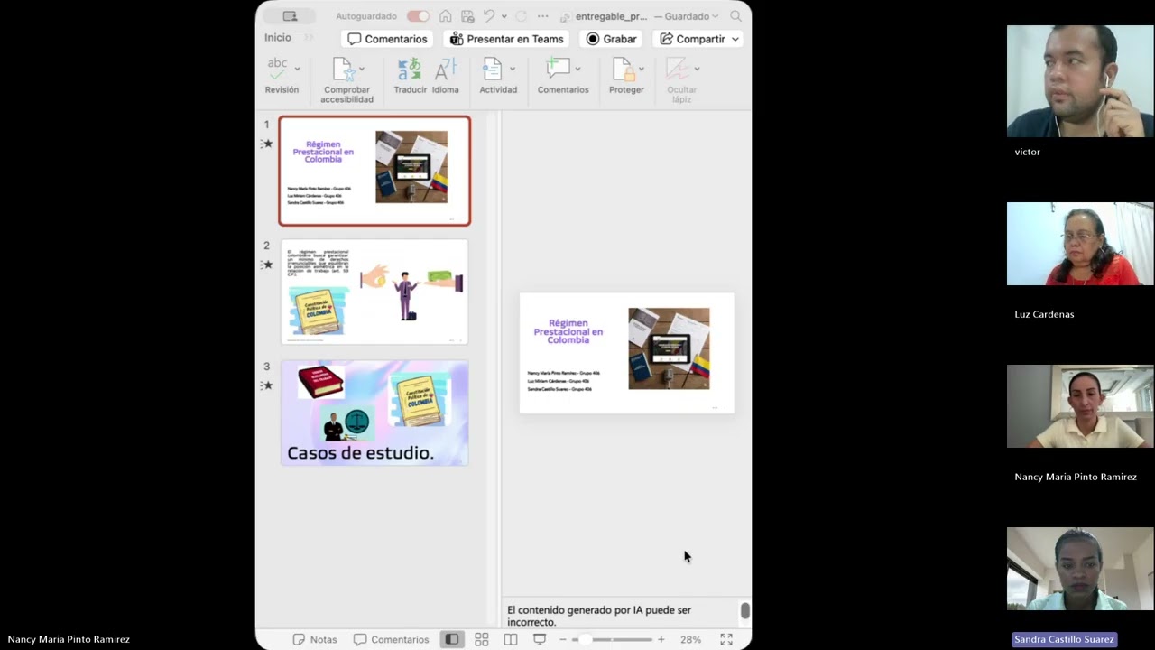Switch to slide sorter grid view
This screenshot has height=650, width=1155.
tap(482, 639)
